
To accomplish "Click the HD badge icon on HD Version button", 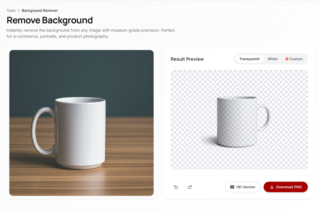I will (232, 187).
